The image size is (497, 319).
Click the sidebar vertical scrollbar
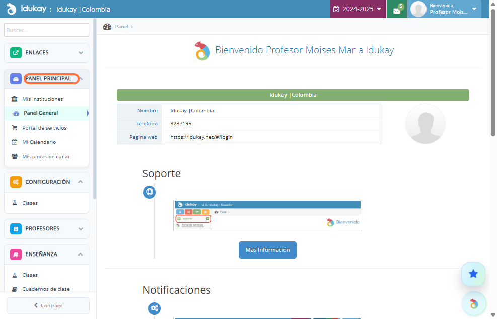tap(95, 109)
